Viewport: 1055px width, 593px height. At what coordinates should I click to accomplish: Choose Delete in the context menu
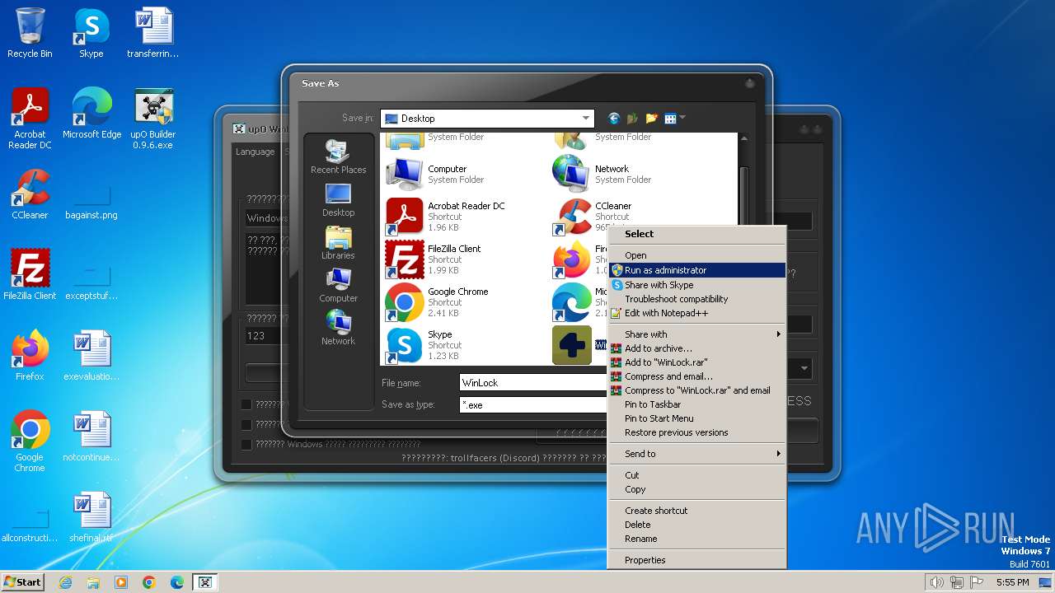point(696,525)
